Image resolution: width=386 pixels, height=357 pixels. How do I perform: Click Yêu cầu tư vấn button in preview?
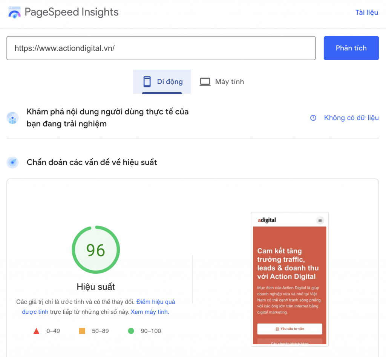pyautogui.click(x=290, y=329)
